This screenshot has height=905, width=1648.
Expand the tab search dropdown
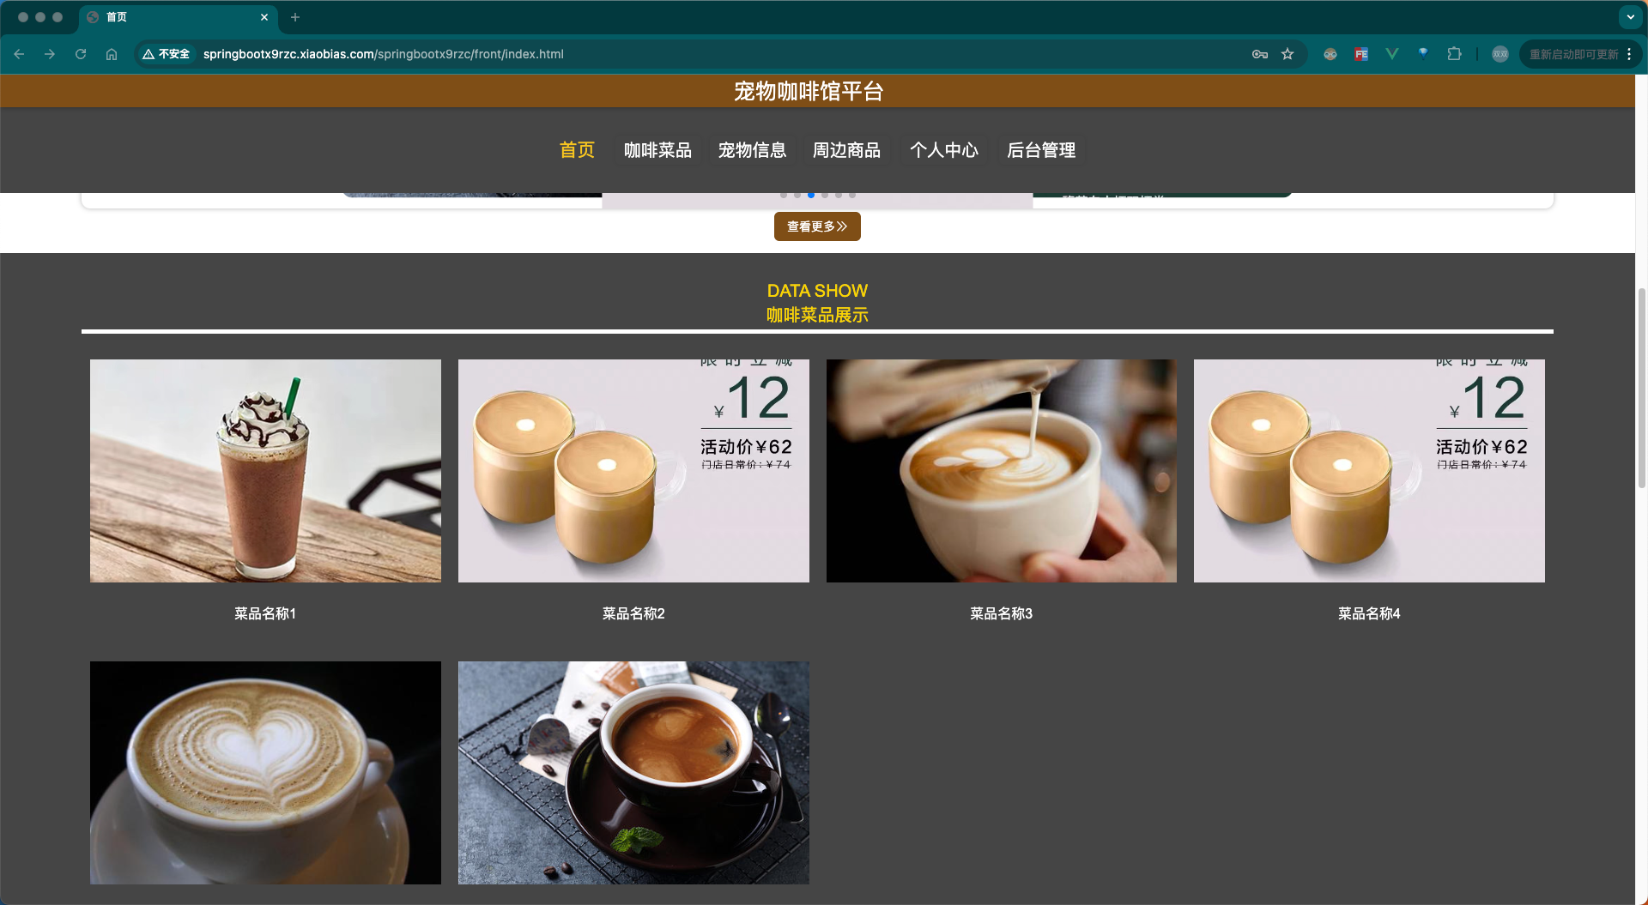1630,17
